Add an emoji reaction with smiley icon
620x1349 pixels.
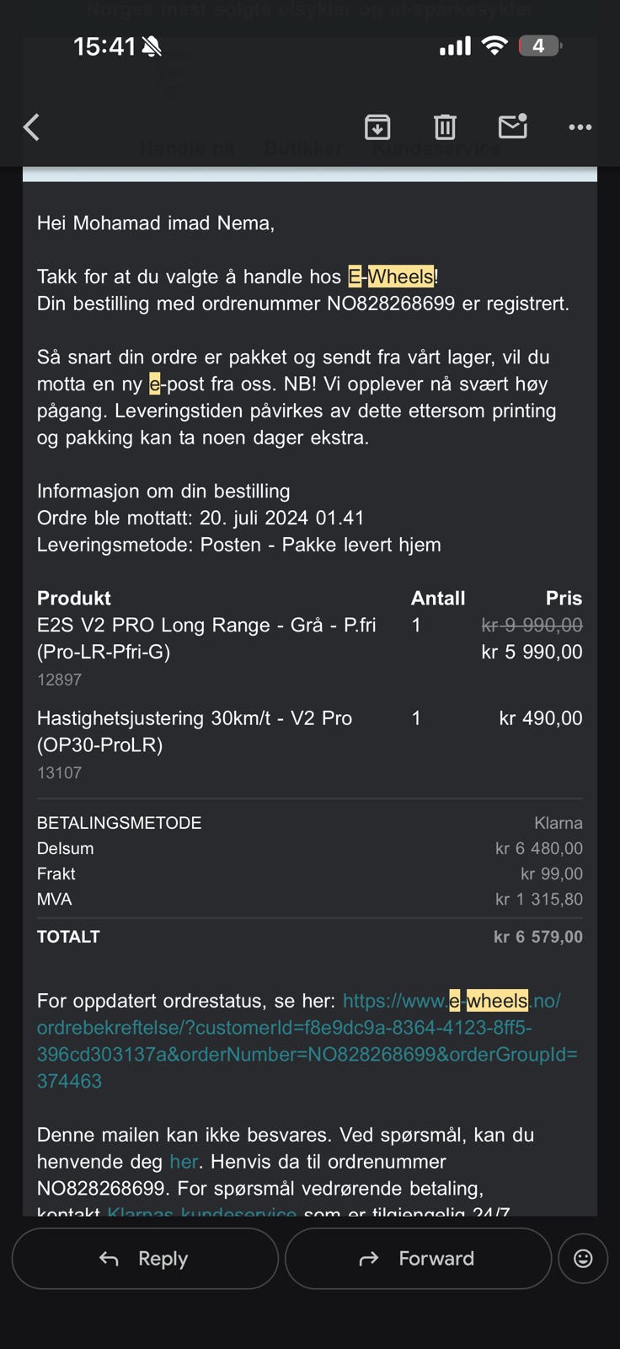coord(583,1259)
